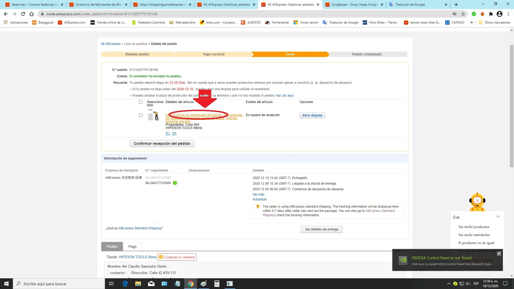Click the truck shipping icon under product
Viewport: 514px width, 289px height.
[x=168, y=134]
